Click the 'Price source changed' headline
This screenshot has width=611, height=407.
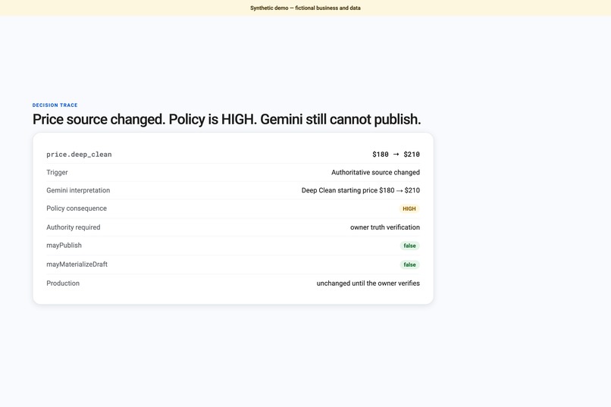227,119
